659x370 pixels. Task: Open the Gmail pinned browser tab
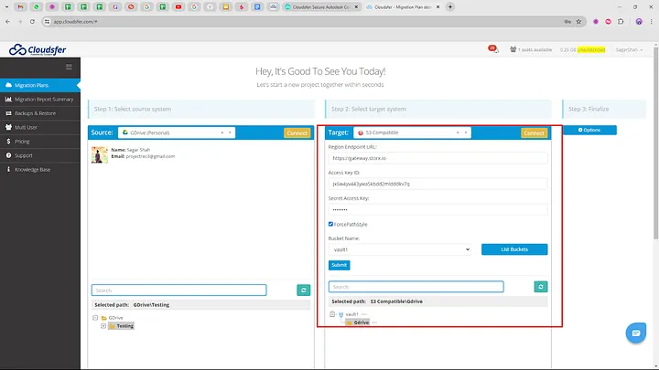(x=20, y=7)
